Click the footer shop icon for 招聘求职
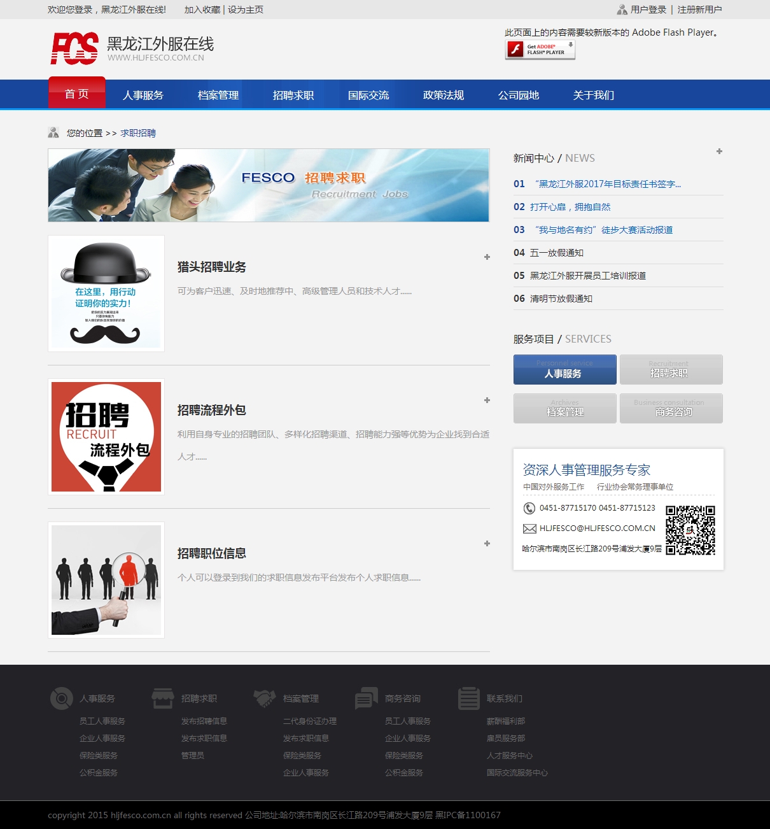This screenshot has height=829, width=770. tap(163, 698)
